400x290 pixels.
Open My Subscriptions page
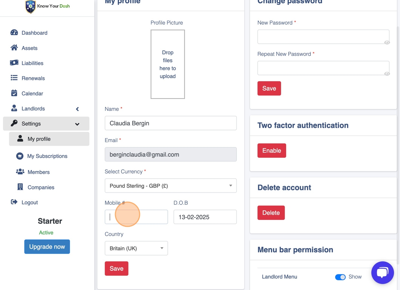tap(47, 156)
